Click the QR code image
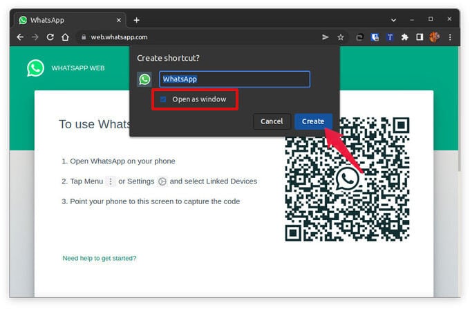470x309 pixels. (347, 179)
